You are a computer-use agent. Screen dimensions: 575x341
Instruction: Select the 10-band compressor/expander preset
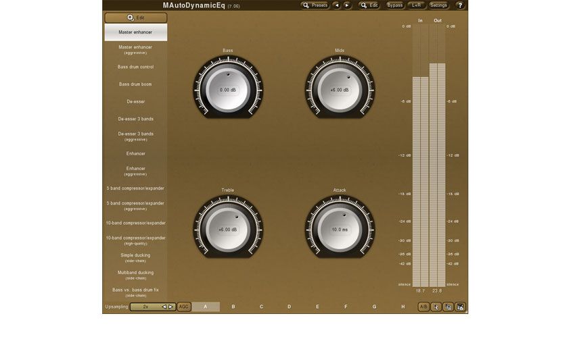pyautogui.click(x=136, y=223)
